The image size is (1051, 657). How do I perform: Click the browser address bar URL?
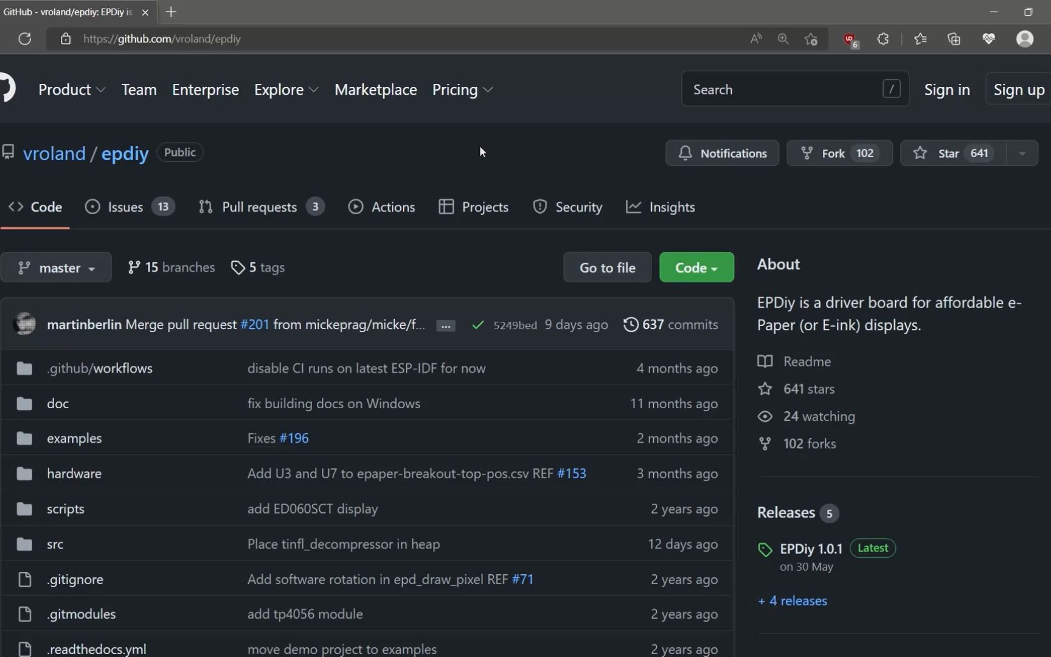tap(162, 39)
